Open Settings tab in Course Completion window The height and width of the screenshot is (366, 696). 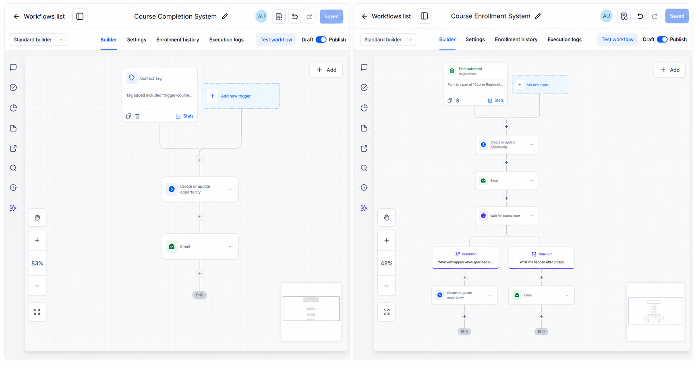(137, 39)
